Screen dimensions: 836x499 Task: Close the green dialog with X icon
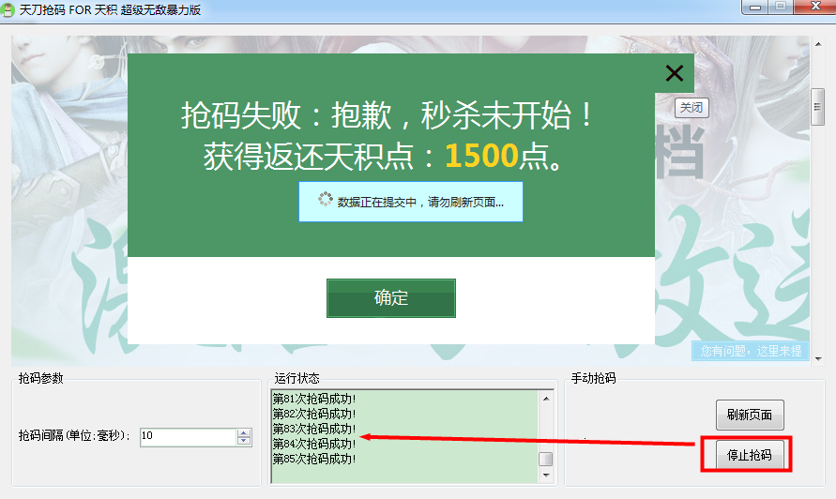coord(675,73)
